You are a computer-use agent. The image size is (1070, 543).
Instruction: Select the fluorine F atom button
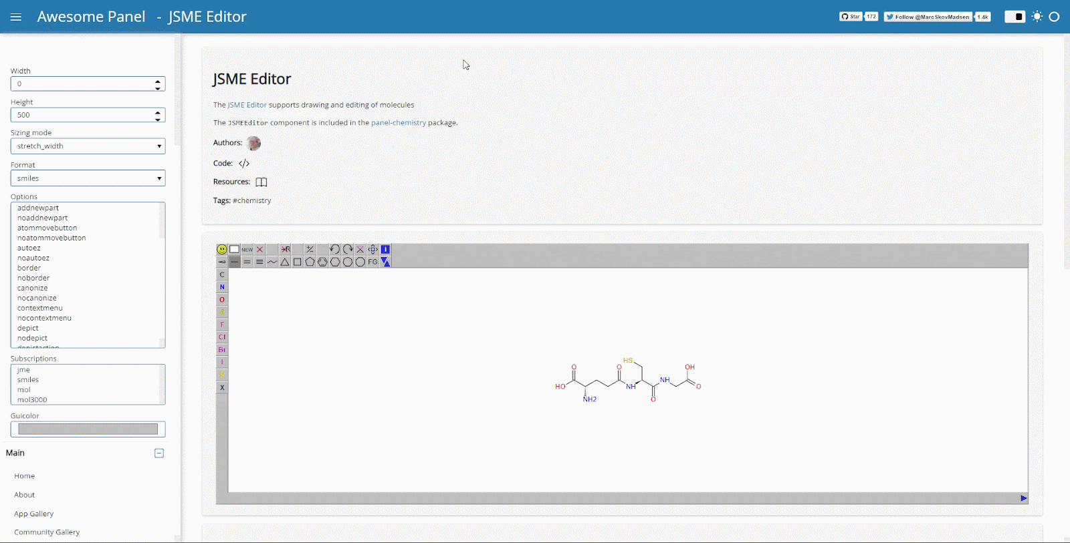222,325
